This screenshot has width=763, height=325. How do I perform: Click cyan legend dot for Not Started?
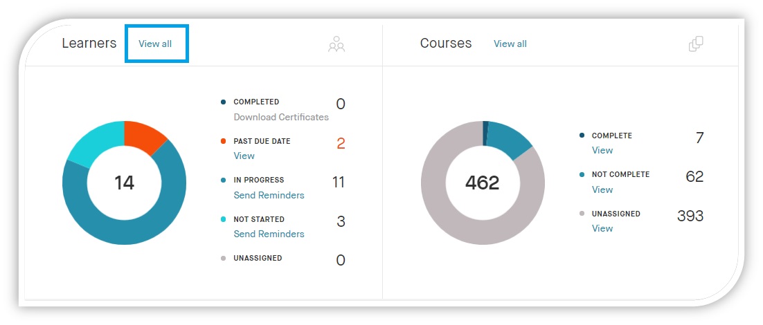(224, 220)
